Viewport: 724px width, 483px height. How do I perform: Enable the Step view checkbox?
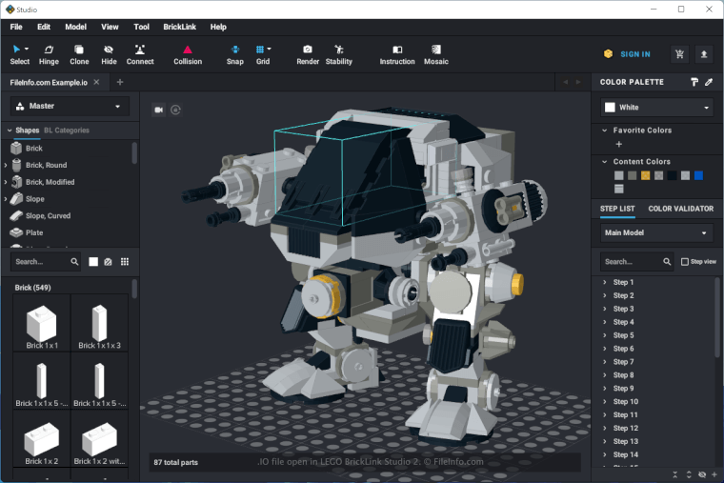pyautogui.click(x=685, y=261)
